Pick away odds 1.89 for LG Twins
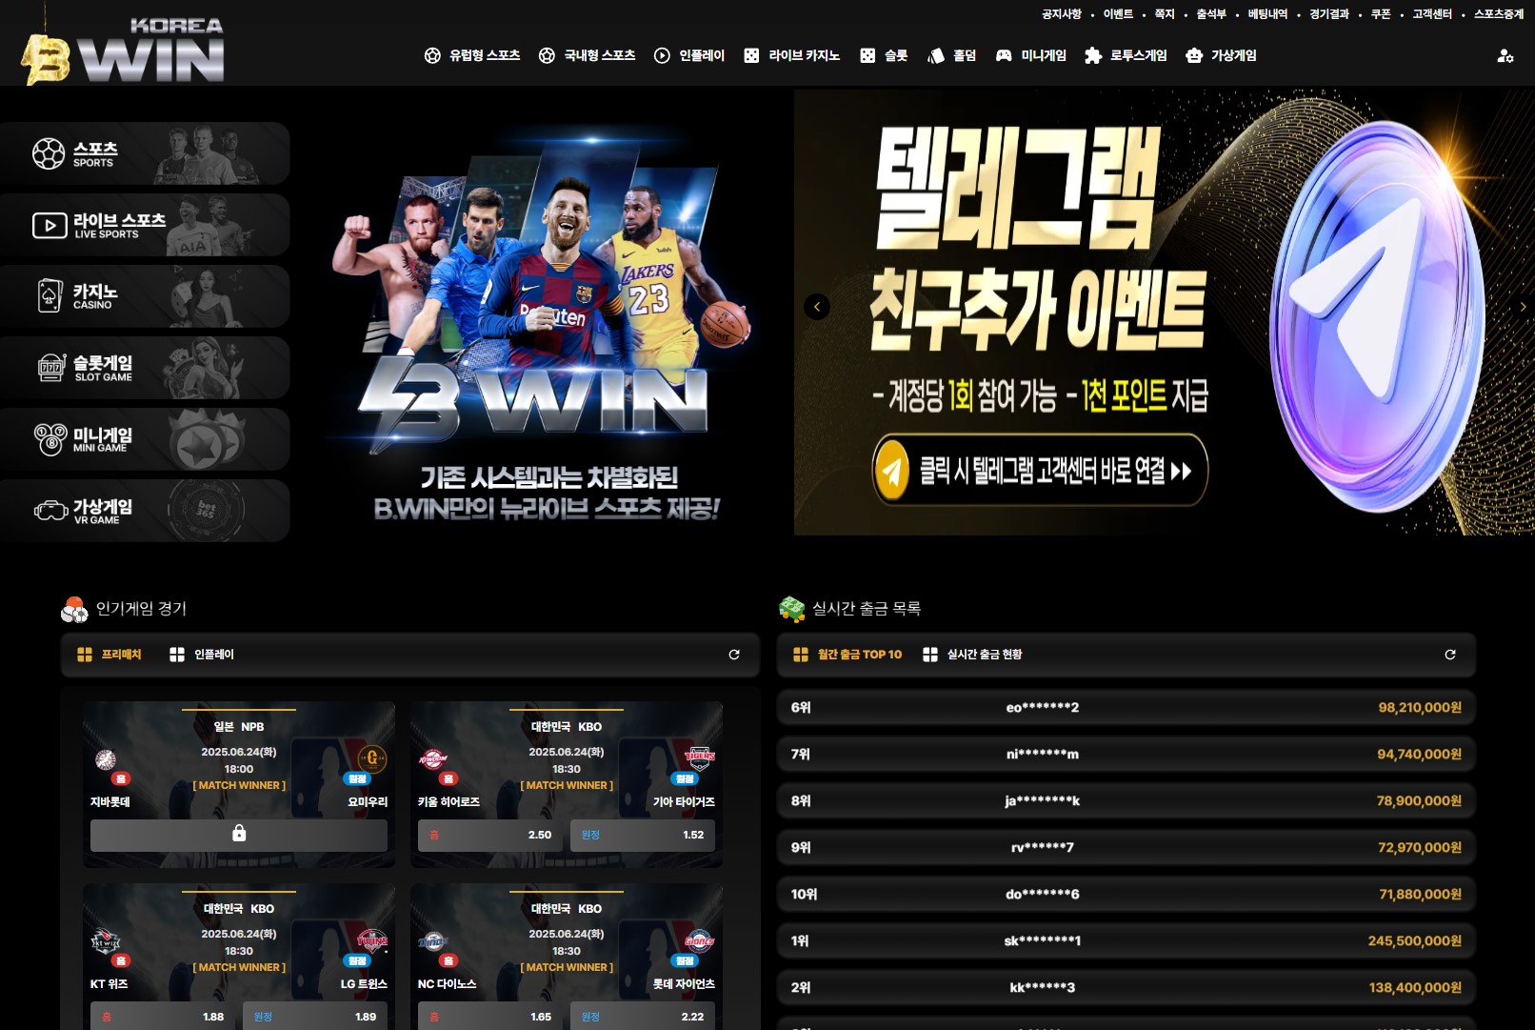The width and height of the screenshot is (1535, 1030). pos(315,1016)
